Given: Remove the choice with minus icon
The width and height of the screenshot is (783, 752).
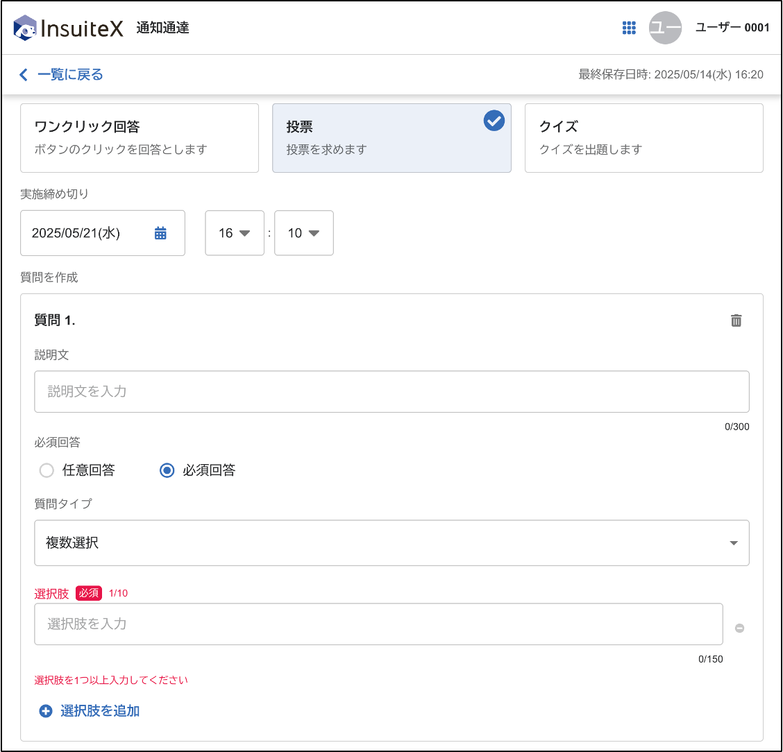Looking at the screenshot, I should pyautogui.click(x=739, y=629).
